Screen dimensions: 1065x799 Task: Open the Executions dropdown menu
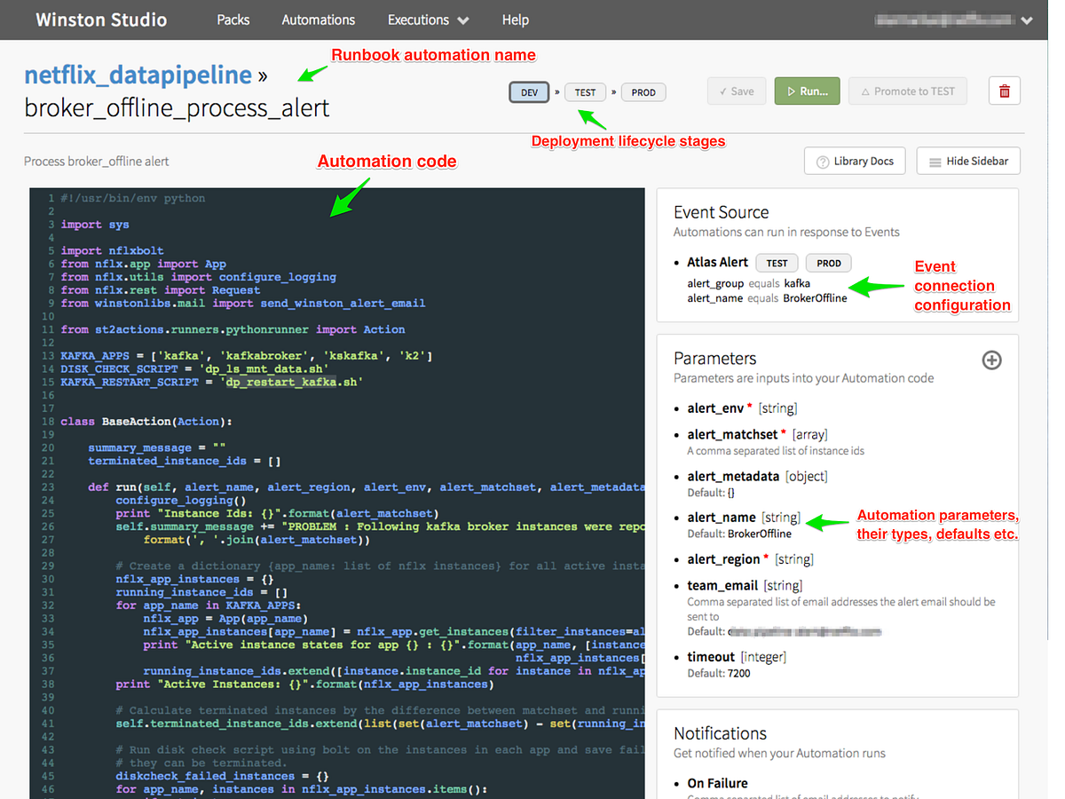[x=429, y=20]
